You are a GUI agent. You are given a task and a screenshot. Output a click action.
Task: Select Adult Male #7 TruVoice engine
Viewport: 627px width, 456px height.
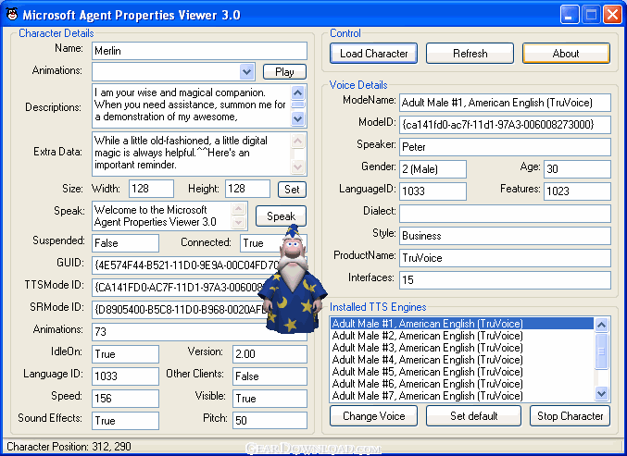coord(462,395)
